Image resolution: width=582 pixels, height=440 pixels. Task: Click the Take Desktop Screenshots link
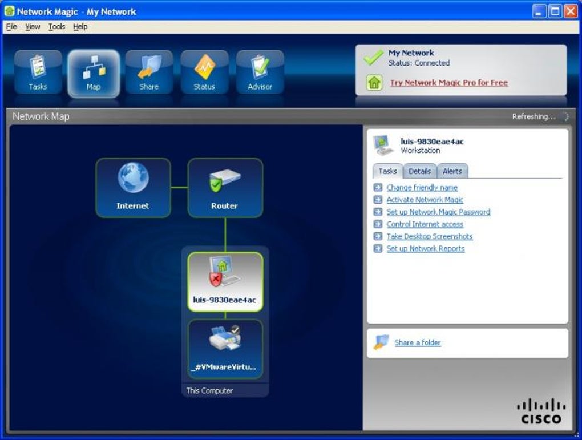point(430,236)
